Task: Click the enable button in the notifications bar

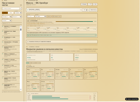Action: (x=93, y=10)
